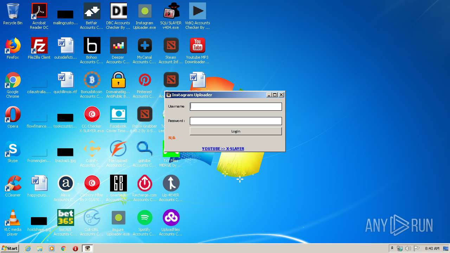The width and height of the screenshot is (450, 253).
Task: Select the gqtube Accounts Checker icon
Action: tap(144, 154)
